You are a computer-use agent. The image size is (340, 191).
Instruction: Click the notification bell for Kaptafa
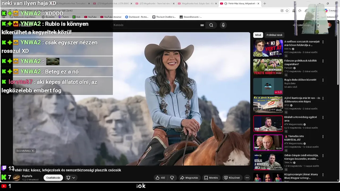click(x=68, y=178)
